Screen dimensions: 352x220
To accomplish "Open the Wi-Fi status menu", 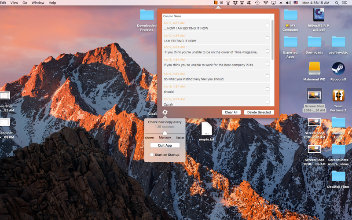I will (x=266, y=3).
